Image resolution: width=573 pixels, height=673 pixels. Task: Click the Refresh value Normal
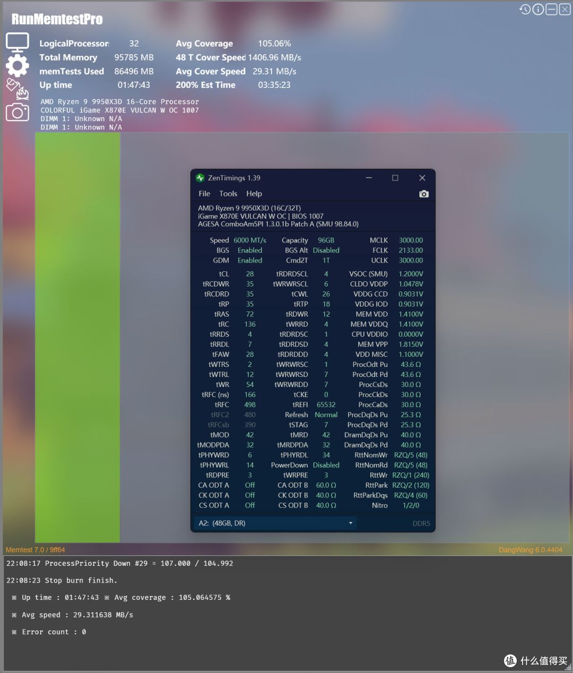326,416
